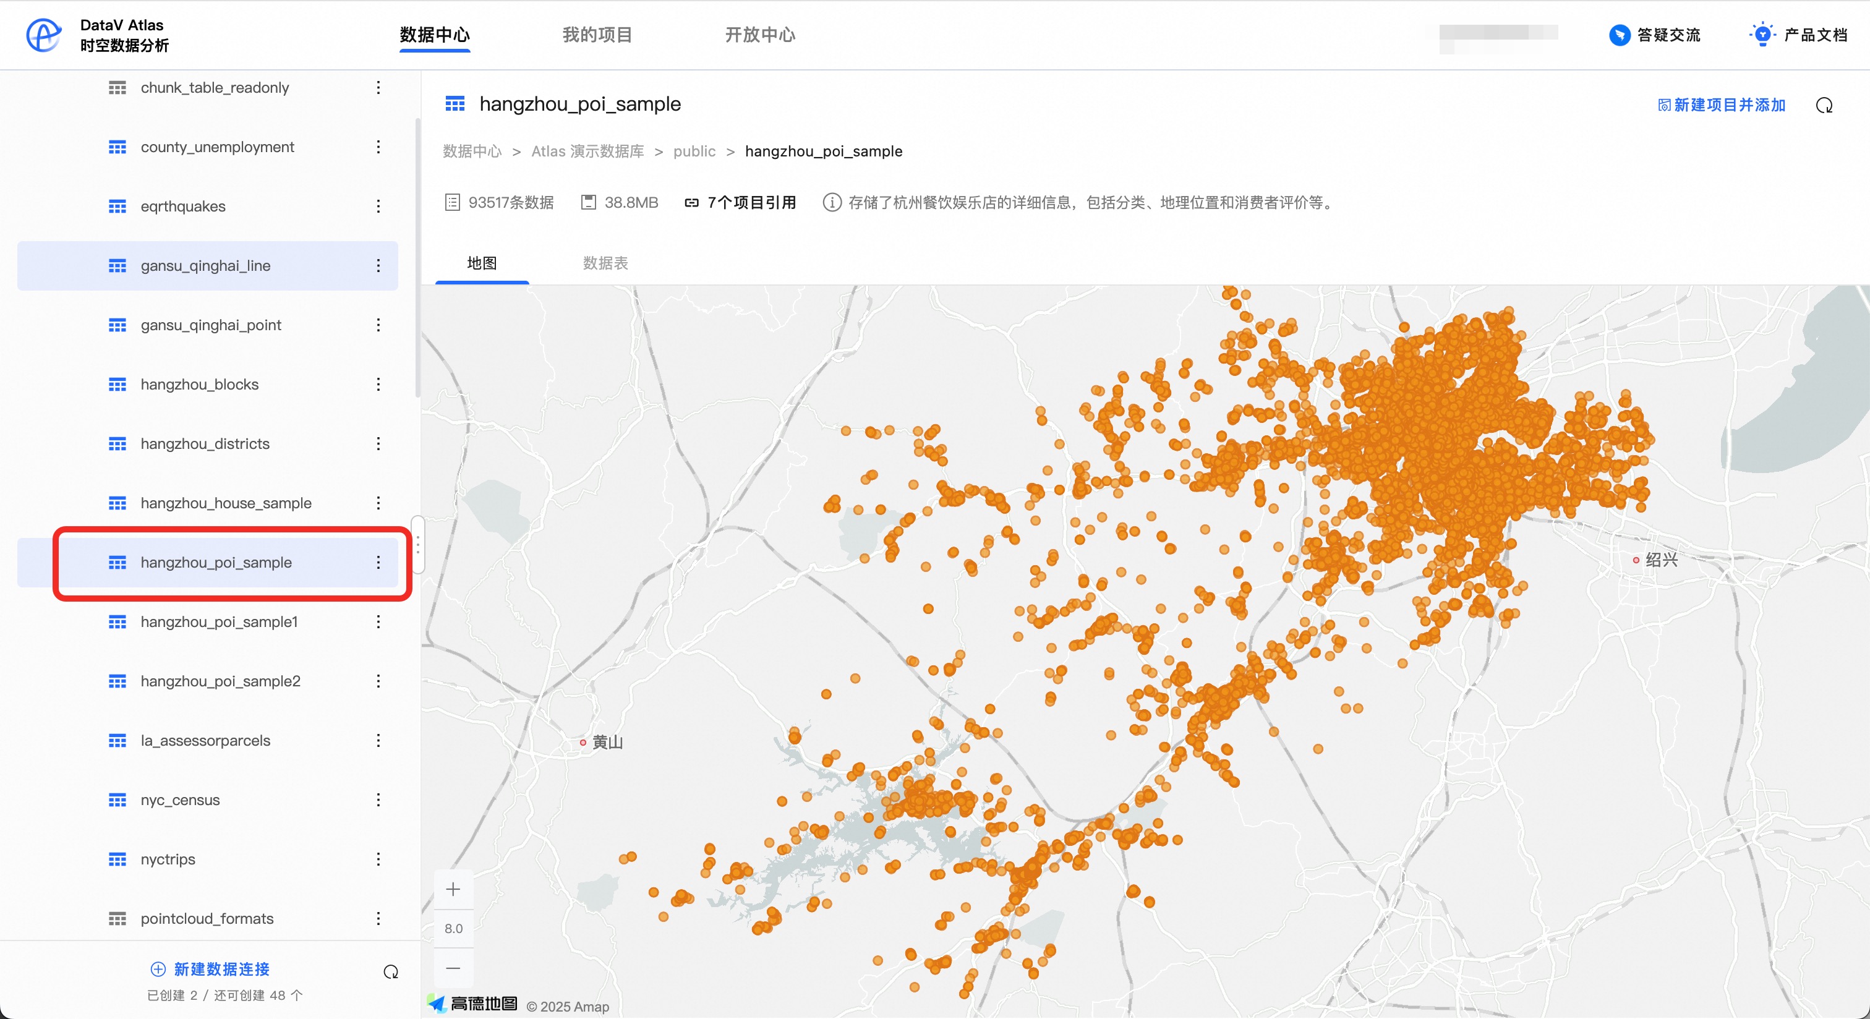
Task: Open more options for chunk_table_readonly
Action: tap(378, 88)
